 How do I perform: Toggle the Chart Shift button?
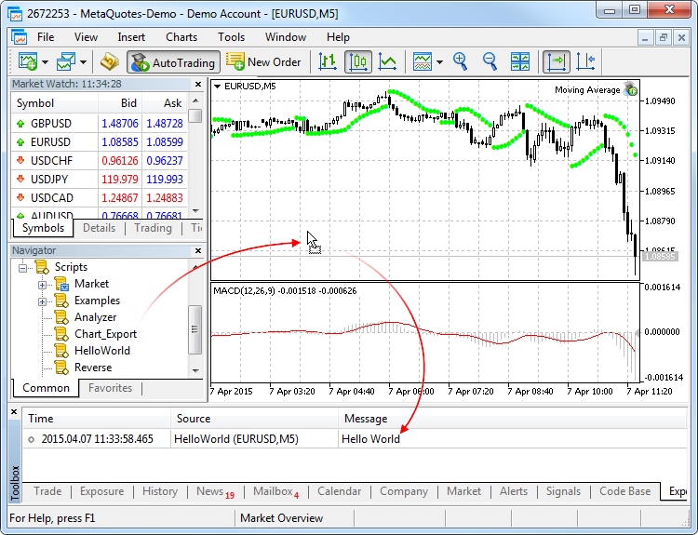click(585, 61)
